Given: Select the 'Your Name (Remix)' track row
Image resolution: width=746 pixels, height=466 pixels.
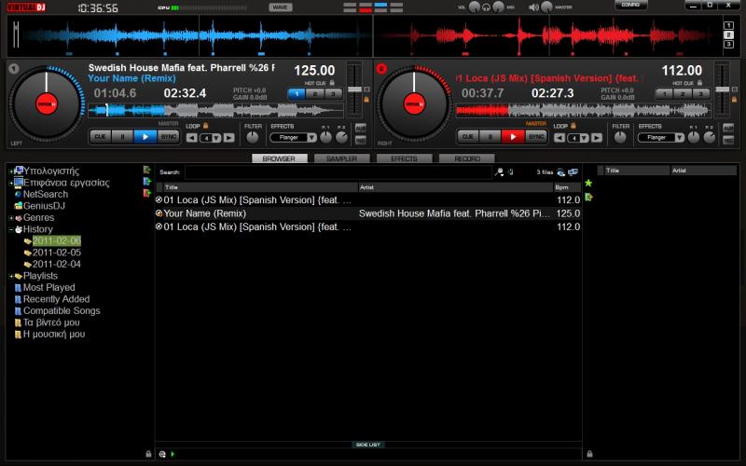Looking at the screenshot, I should pos(368,213).
